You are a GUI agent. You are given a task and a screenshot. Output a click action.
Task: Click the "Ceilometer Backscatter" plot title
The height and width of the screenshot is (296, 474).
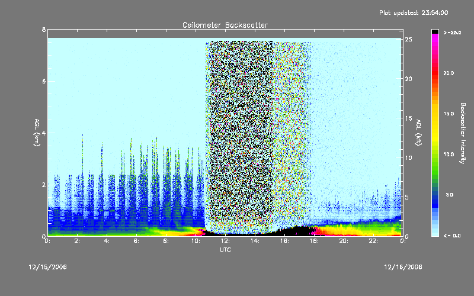pyautogui.click(x=225, y=25)
